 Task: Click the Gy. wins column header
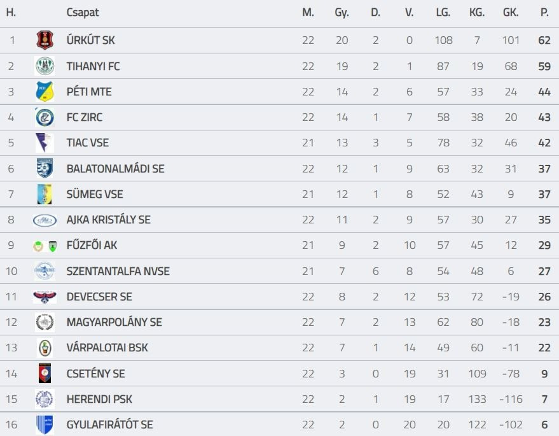[342, 13]
